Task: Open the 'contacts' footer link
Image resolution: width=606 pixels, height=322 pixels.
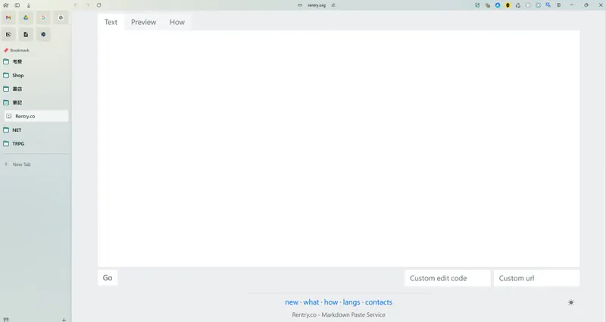Action: [x=379, y=302]
